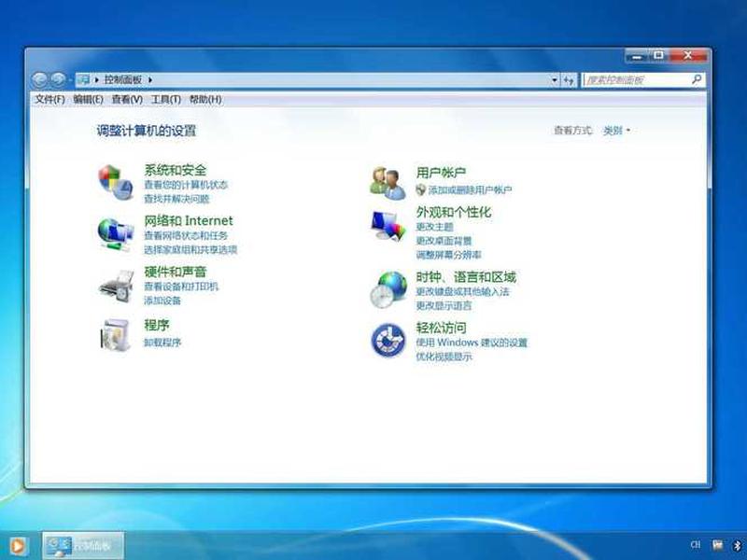Open the 用户帐户 heading link
The height and width of the screenshot is (560, 747).
(441, 173)
